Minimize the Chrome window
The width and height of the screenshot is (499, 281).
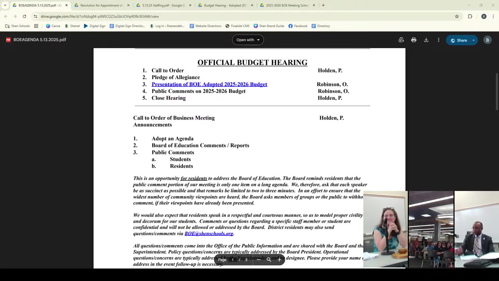[469, 5]
